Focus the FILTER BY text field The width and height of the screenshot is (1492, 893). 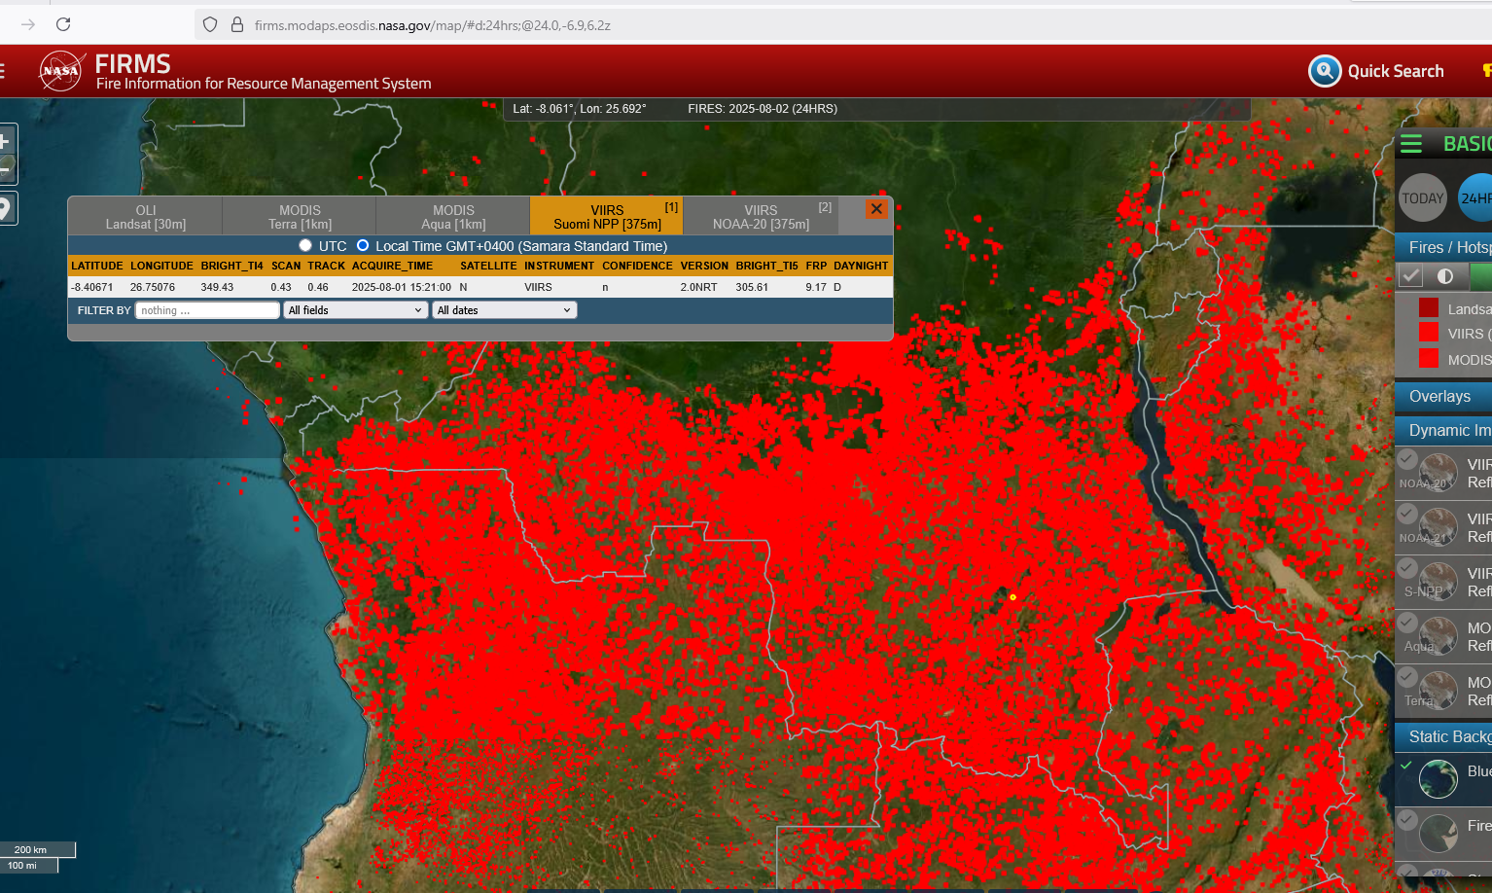point(207,310)
